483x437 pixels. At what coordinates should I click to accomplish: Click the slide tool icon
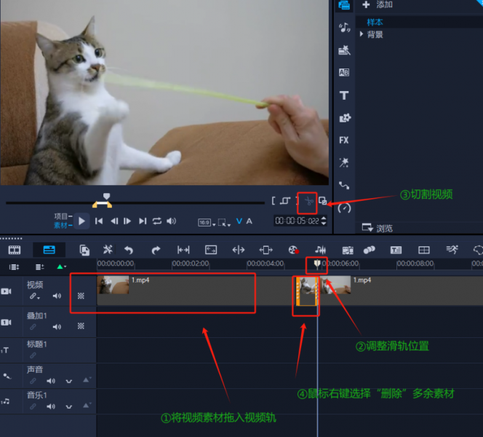pos(266,250)
